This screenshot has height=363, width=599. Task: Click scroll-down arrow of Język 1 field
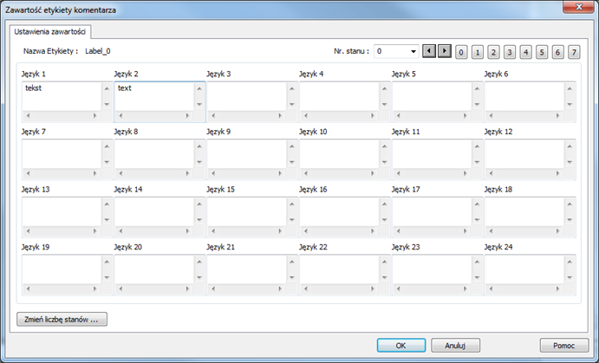[x=107, y=104]
